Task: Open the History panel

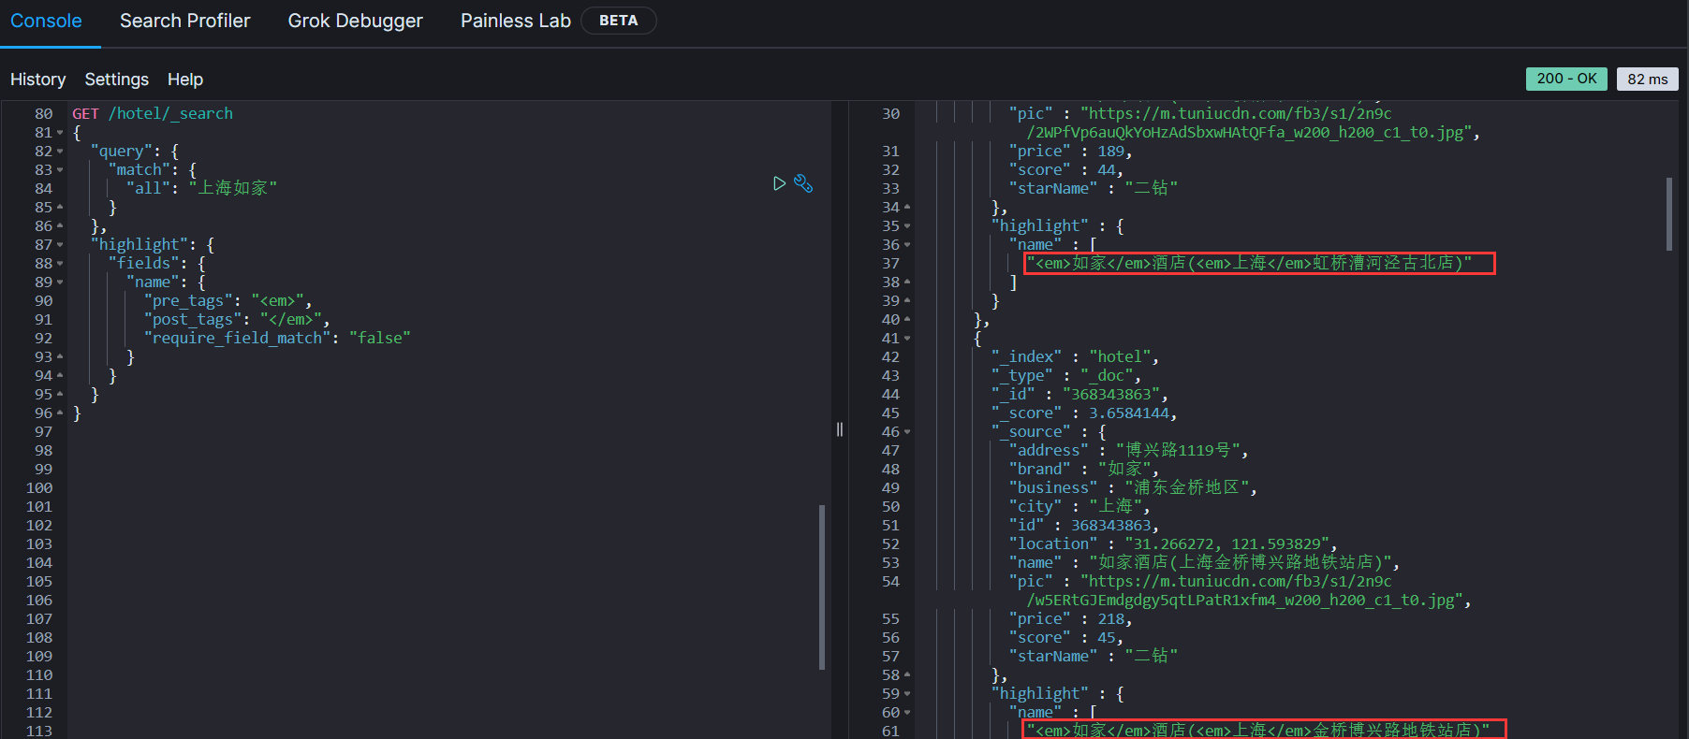Action: [37, 80]
